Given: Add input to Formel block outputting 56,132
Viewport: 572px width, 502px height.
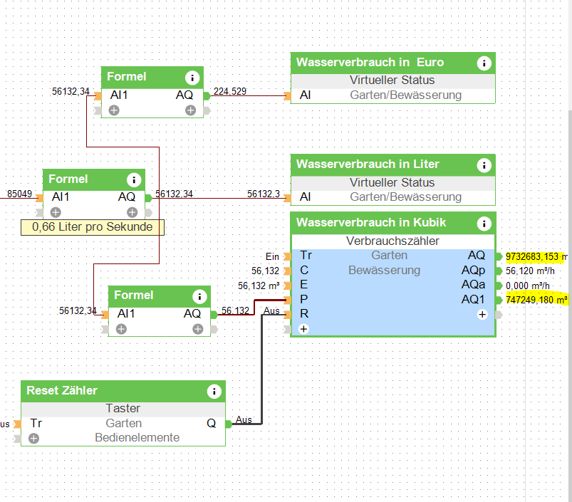Looking at the screenshot, I should coord(121,329).
